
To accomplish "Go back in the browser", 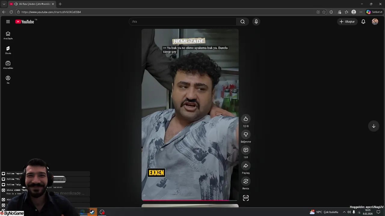I will [x=4, y=12].
